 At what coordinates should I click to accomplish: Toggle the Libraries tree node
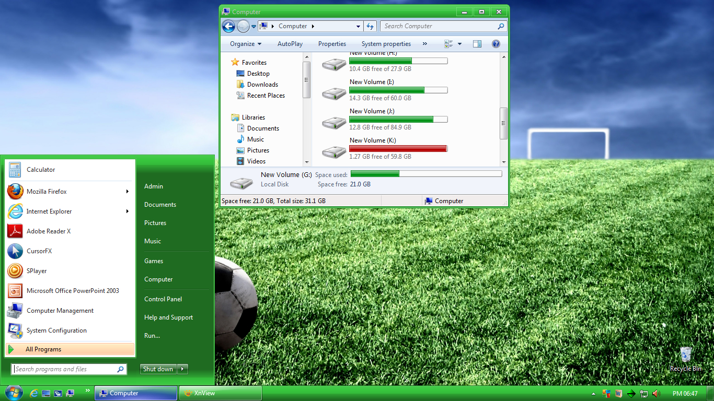(x=253, y=117)
